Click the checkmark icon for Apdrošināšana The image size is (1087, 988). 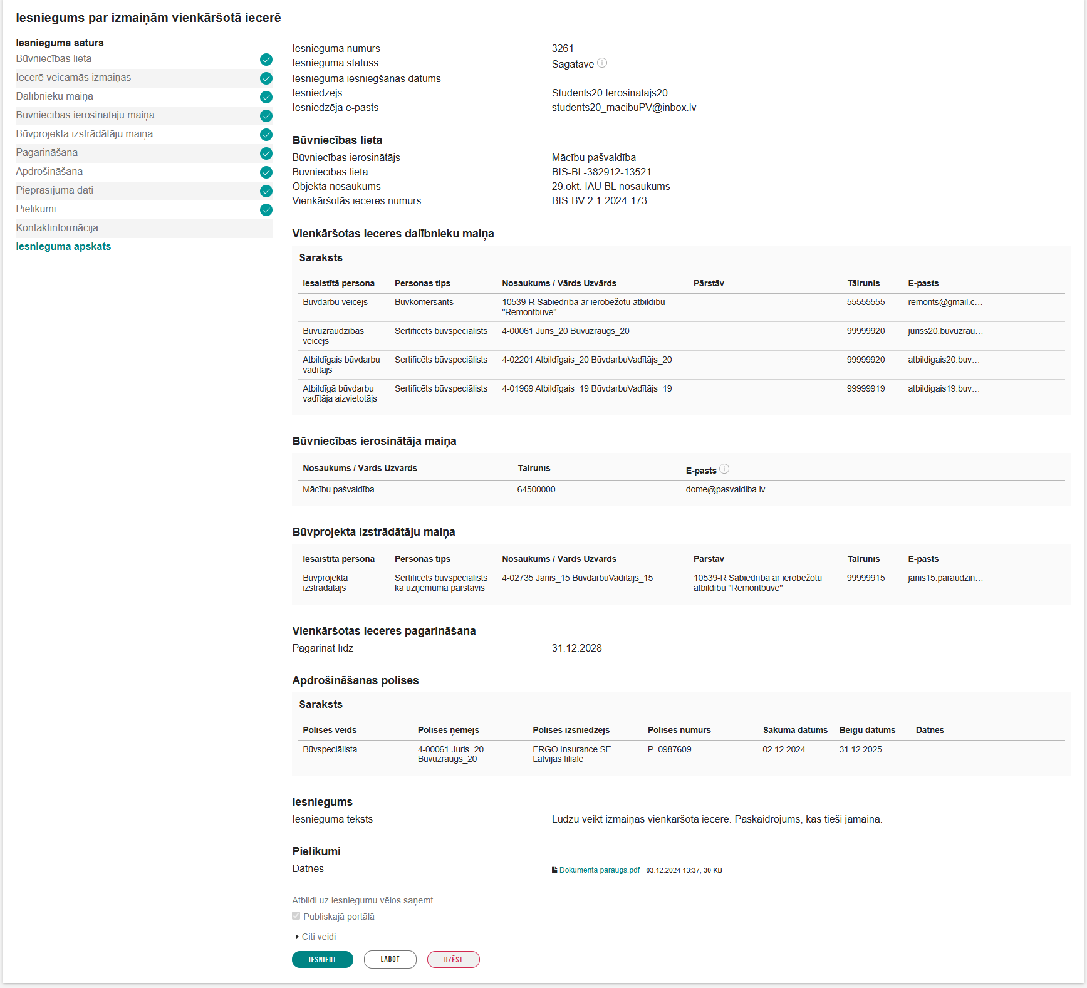[266, 172]
